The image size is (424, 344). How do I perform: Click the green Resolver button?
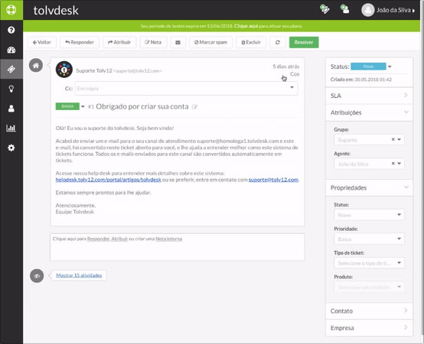coord(304,42)
